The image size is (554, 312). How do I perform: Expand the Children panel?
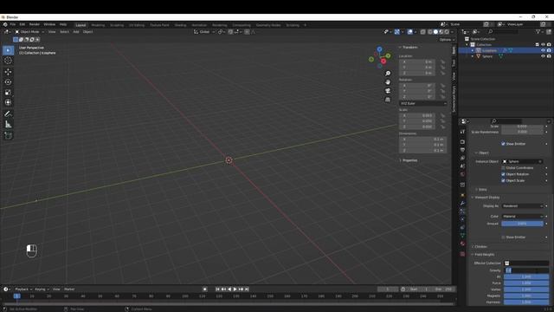point(480,246)
